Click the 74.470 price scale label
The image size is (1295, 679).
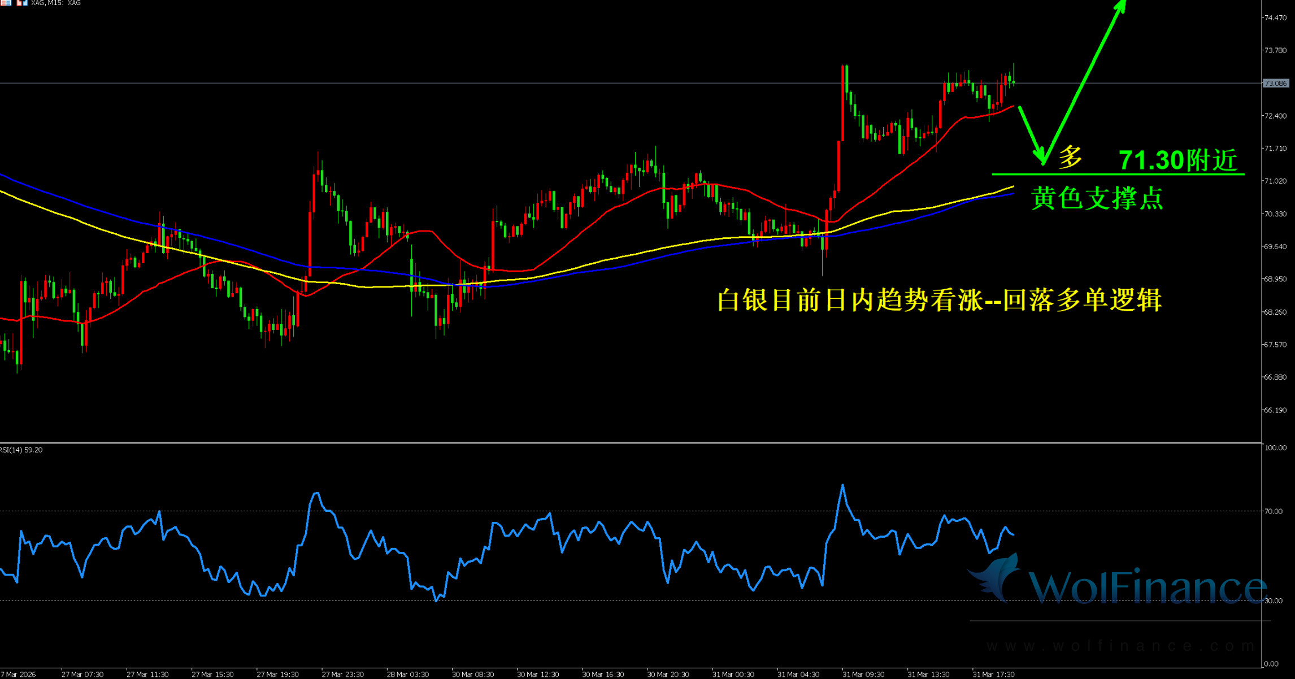[1275, 18]
